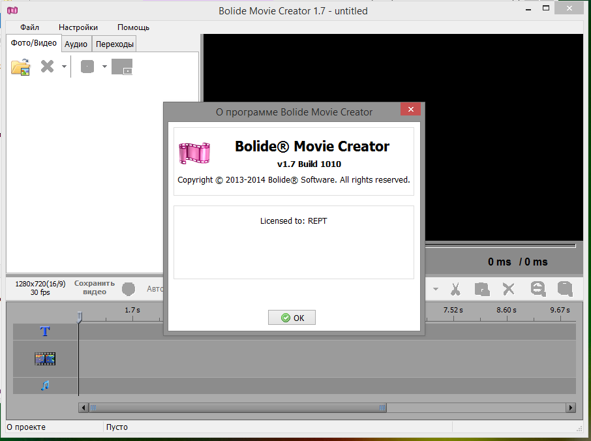This screenshot has width=591, height=441.
Task: Click the scissors cut icon
Action: (x=455, y=289)
